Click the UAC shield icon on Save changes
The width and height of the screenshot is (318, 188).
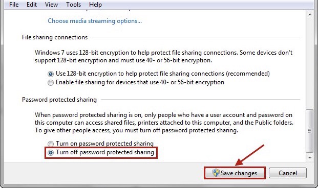(x=216, y=173)
